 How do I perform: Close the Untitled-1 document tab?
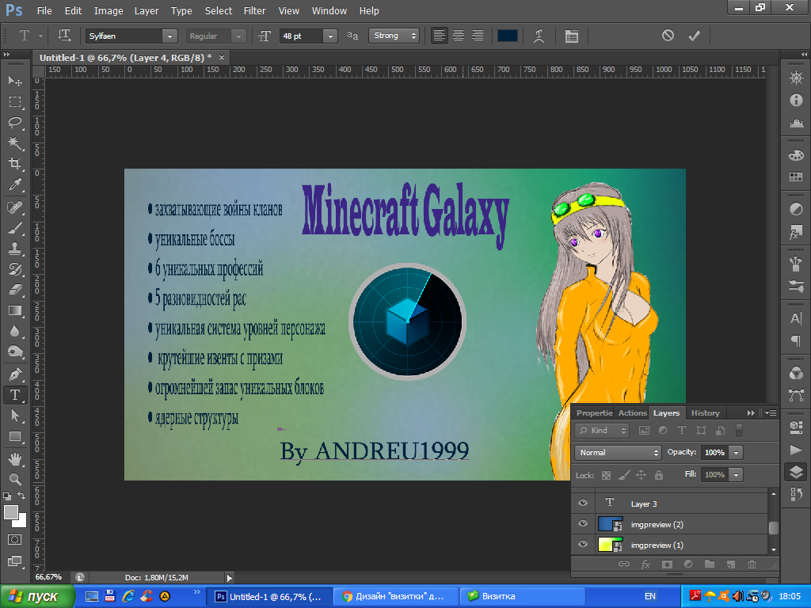[222, 57]
